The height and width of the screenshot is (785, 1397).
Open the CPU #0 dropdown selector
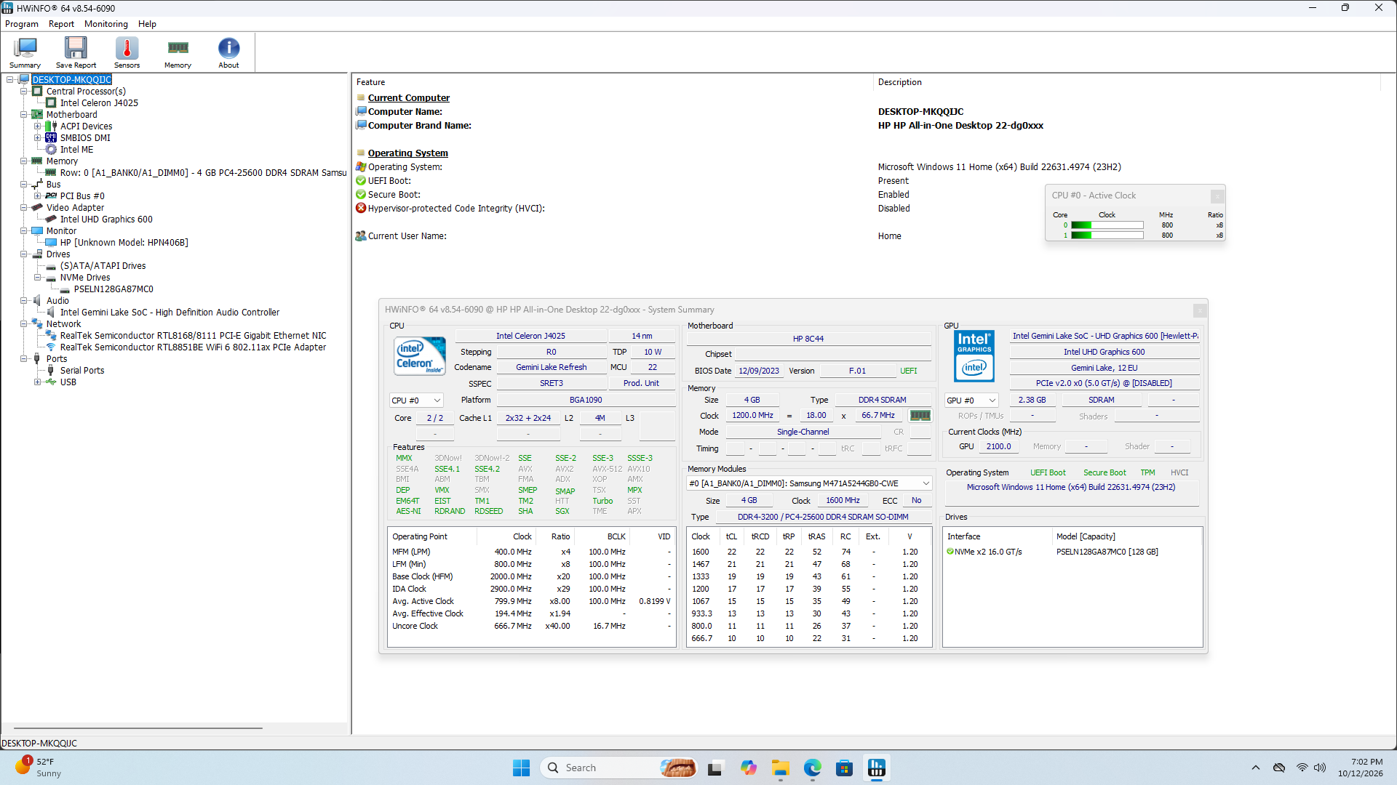pyautogui.click(x=416, y=400)
